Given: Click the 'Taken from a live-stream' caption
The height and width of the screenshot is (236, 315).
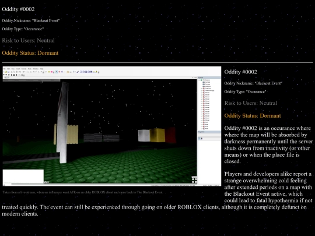Looking at the screenshot, I should 83,192.
